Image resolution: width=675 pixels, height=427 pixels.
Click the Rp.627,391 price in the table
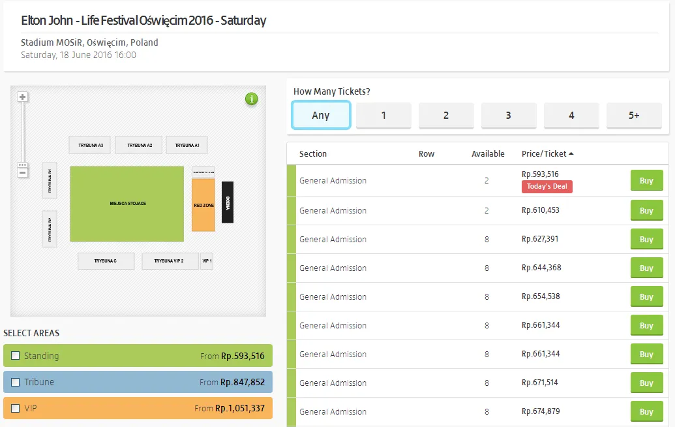(540, 239)
